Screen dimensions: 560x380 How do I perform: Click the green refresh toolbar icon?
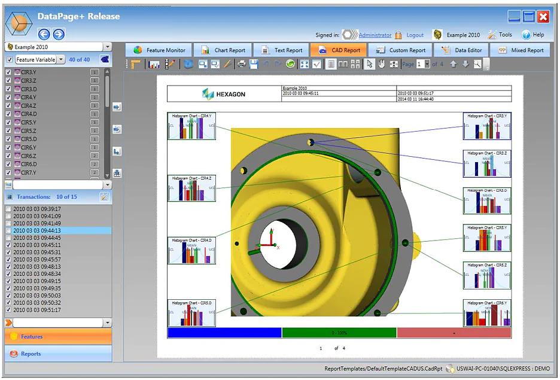(x=290, y=64)
